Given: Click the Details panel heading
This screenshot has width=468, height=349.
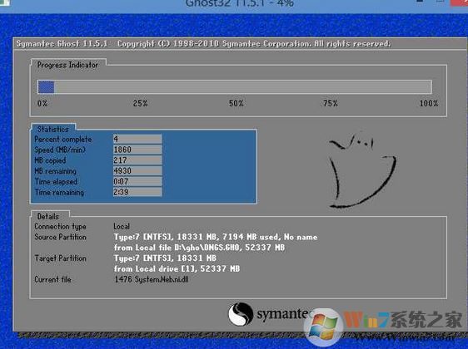Looking at the screenshot, I should (x=48, y=217).
